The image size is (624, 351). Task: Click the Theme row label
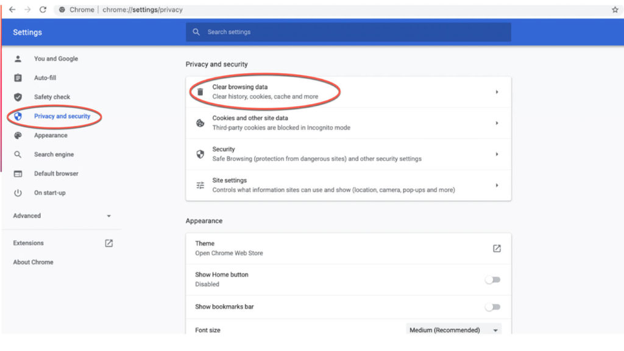[x=205, y=243]
